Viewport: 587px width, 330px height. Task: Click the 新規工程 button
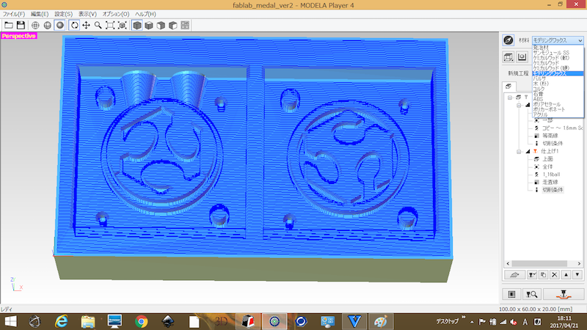click(x=518, y=73)
